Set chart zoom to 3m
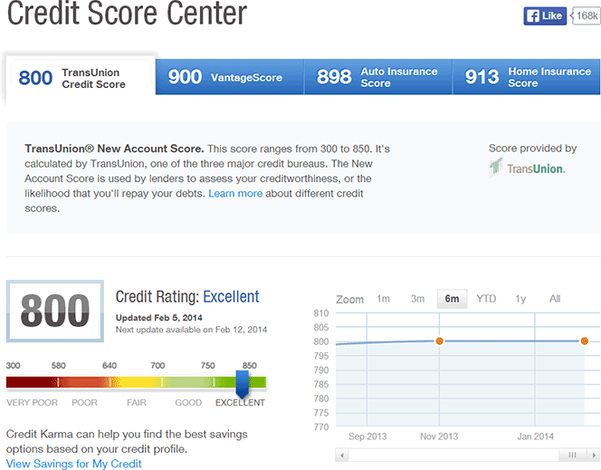The image size is (601, 470). (417, 299)
